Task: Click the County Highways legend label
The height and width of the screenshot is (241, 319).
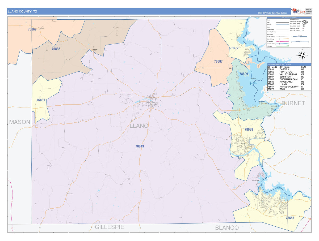Action: click(x=271, y=37)
